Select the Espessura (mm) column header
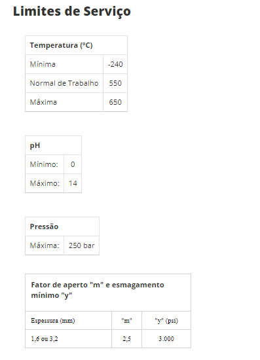Screen dimensions: 260x360 coord(53,321)
